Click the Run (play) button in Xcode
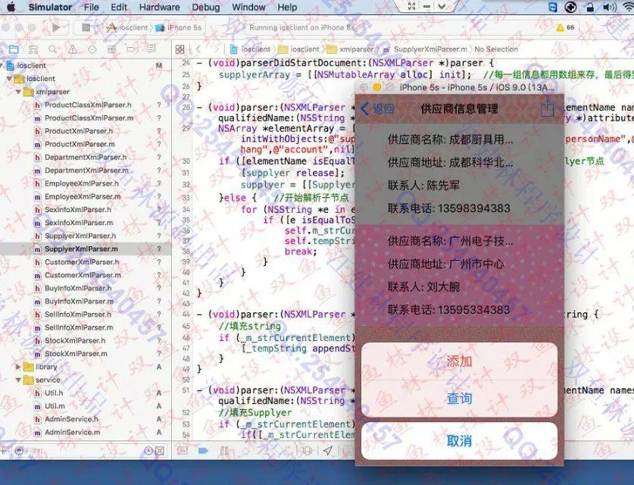The width and height of the screenshot is (634, 485). (x=56, y=27)
